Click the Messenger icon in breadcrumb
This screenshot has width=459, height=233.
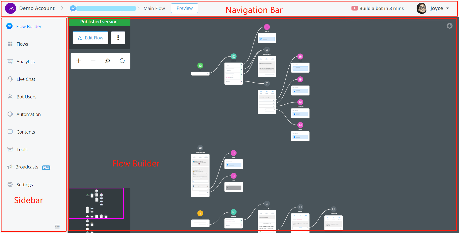pos(73,9)
